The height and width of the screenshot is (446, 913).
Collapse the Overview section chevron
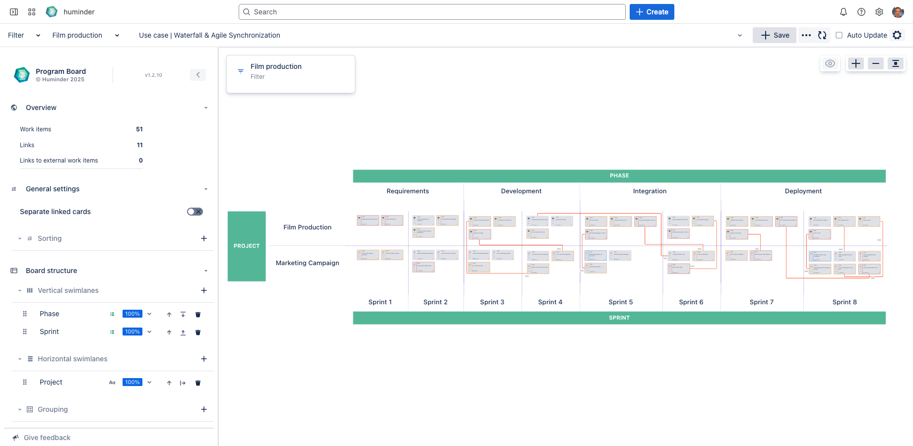point(206,108)
